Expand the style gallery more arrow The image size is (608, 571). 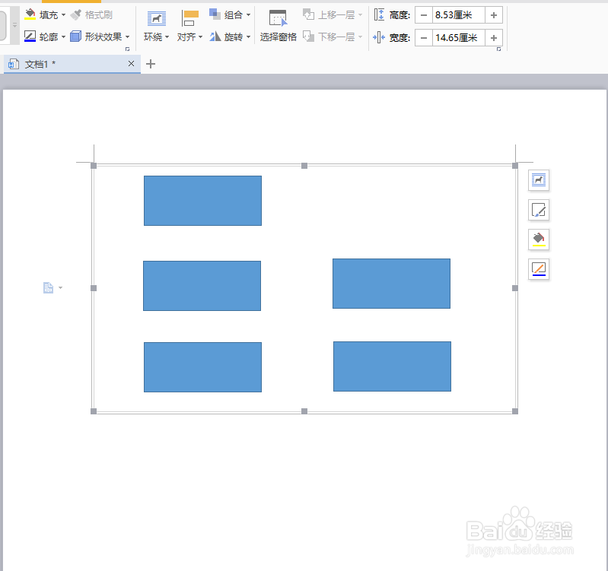(x=14, y=25)
